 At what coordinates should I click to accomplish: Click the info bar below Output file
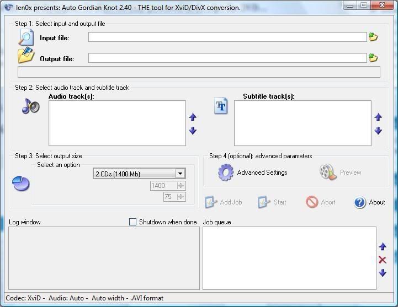click(x=199, y=72)
